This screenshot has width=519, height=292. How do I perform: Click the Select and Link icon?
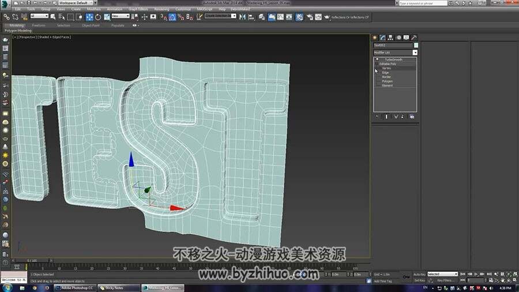point(6,17)
